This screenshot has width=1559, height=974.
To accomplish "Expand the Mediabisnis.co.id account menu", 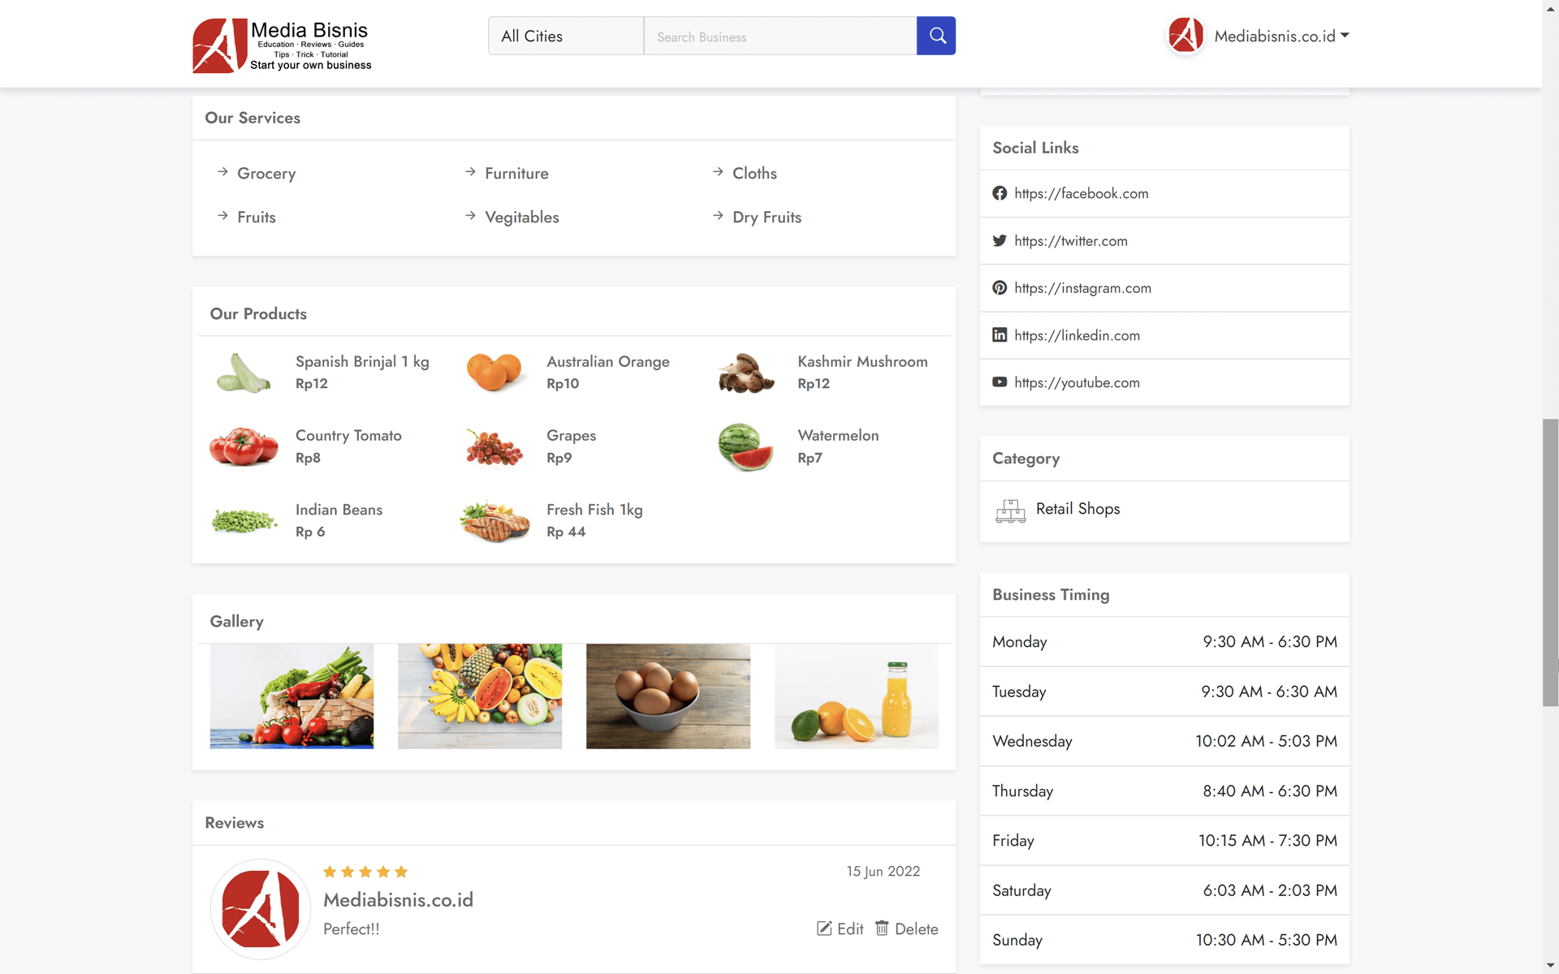I will pyautogui.click(x=1280, y=37).
